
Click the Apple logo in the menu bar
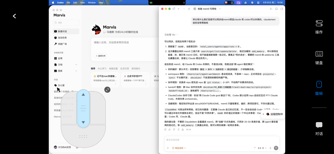pyautogui.click(x=53, y=2)
